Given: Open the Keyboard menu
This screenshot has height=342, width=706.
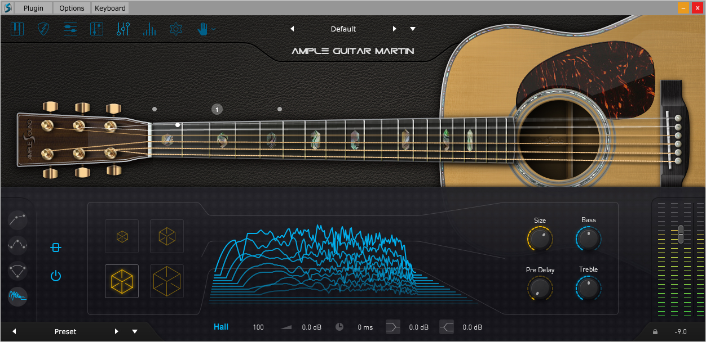Looking at the screenshot, I should point(111,8).
